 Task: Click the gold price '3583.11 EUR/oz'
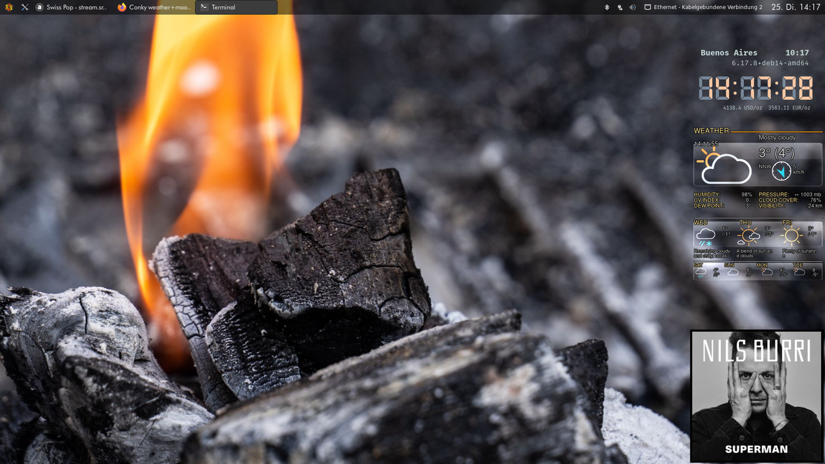pyautogui.click(x=789, y=108)
